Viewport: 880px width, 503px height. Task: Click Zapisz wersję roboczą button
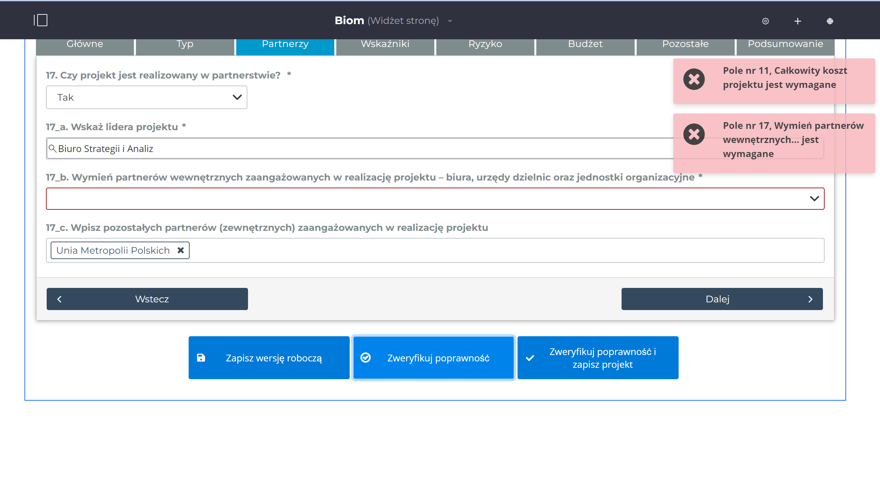coord(269,358)
